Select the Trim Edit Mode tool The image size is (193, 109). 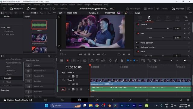point(73,61)
